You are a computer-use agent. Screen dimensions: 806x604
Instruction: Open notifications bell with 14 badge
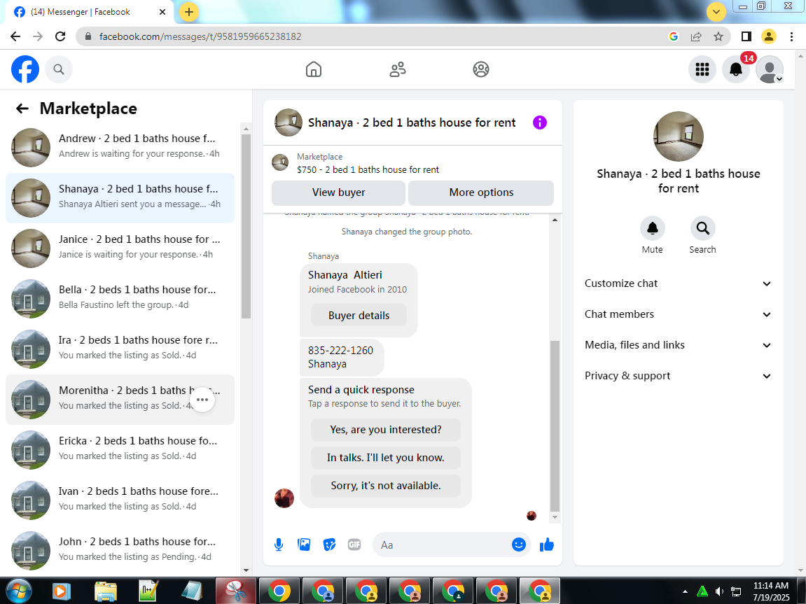(735, 69)
